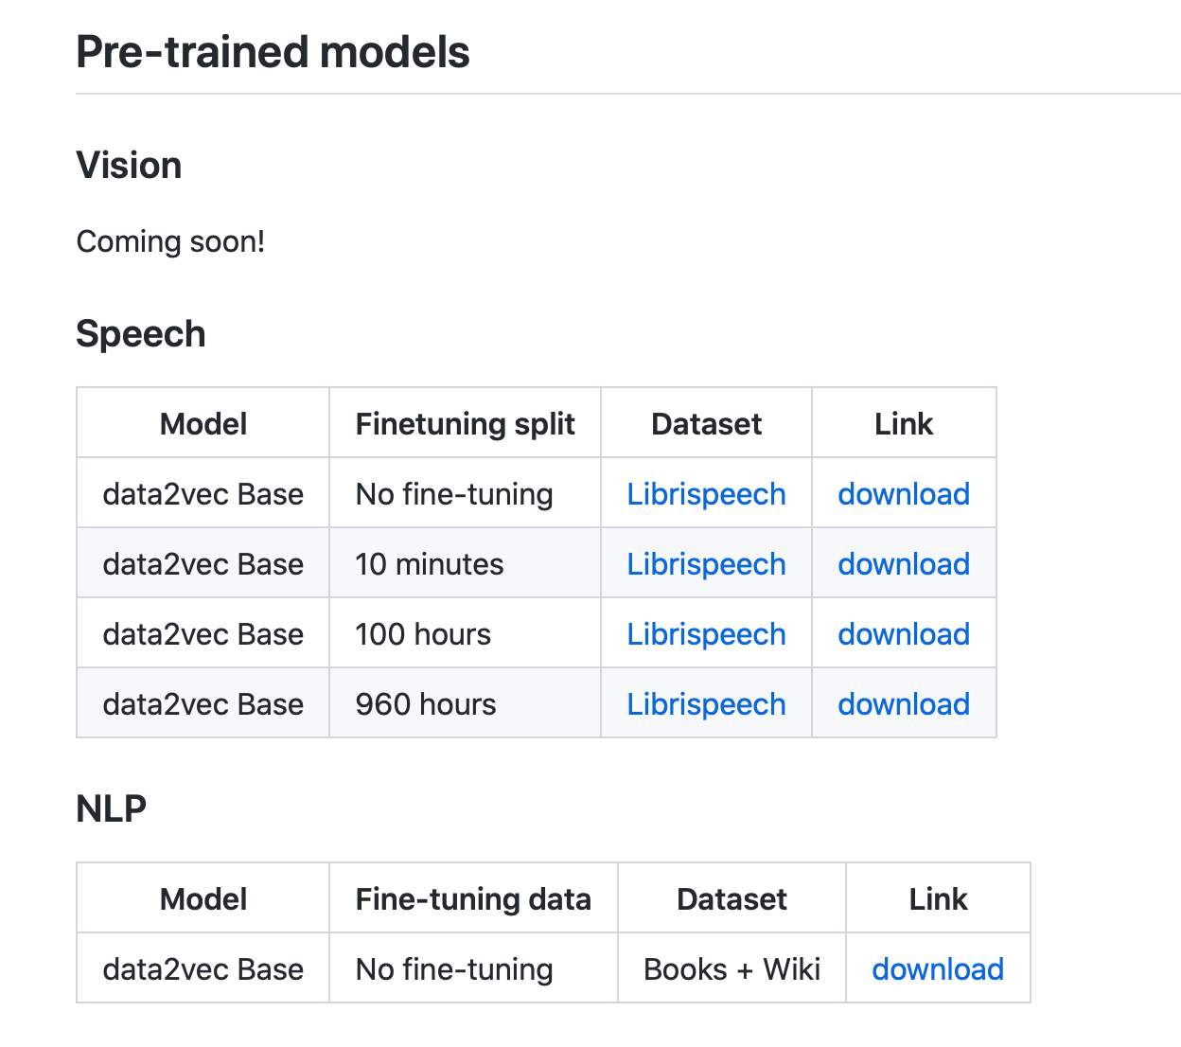Click download link for 960 hours model
1181x1047 pixels.
pos(904,704)
